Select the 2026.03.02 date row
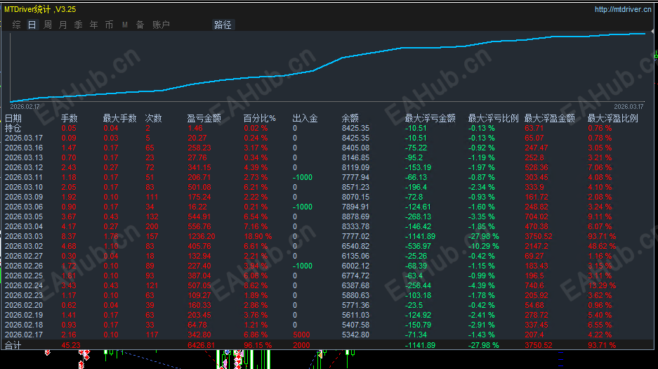Image resolution: width=658 pixels, height=369 pixels. (x=23, y=246)
